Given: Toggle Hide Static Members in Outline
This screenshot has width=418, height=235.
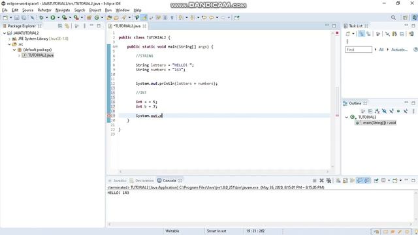Looking at the screenshot, I should coord(391,111).
